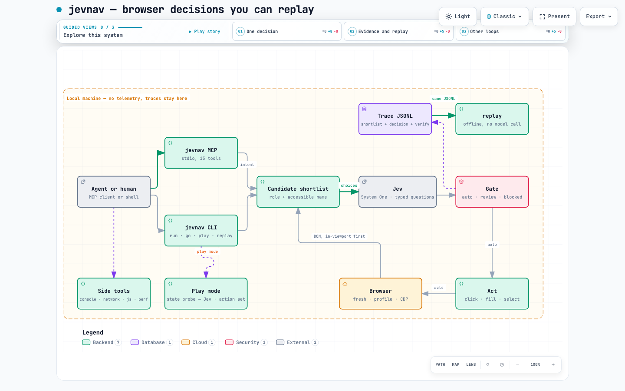The height and width of the screenshot is (391, 625).
Task: Select the Act node
Action: pos(492,294)
